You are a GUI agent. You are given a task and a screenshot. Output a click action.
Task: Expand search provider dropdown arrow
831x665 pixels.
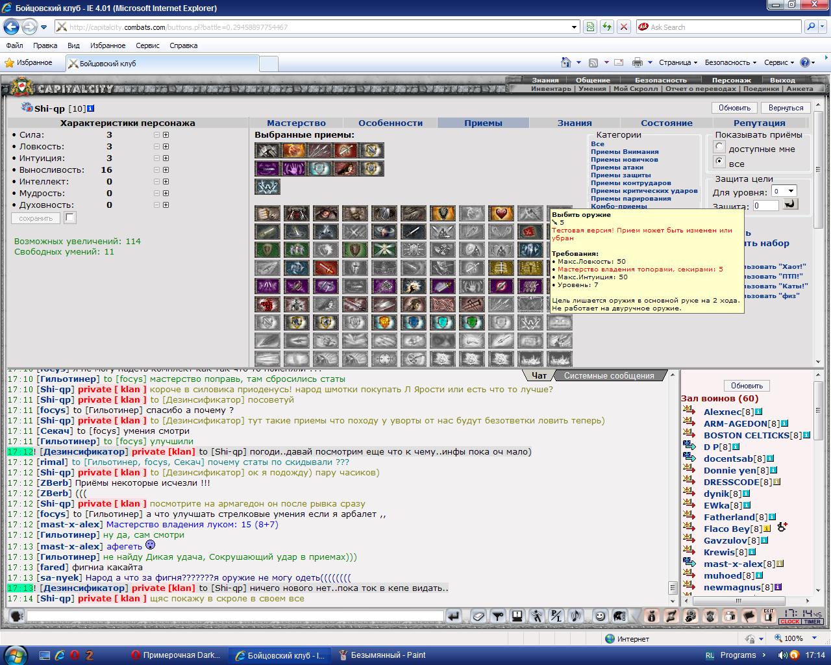point(823,27)
